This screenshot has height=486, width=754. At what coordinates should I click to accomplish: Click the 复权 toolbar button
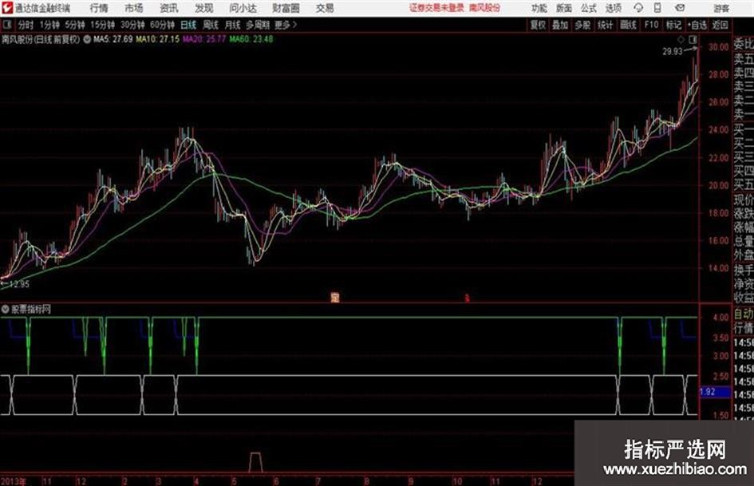pyautogui.click(x=538, y=25)
